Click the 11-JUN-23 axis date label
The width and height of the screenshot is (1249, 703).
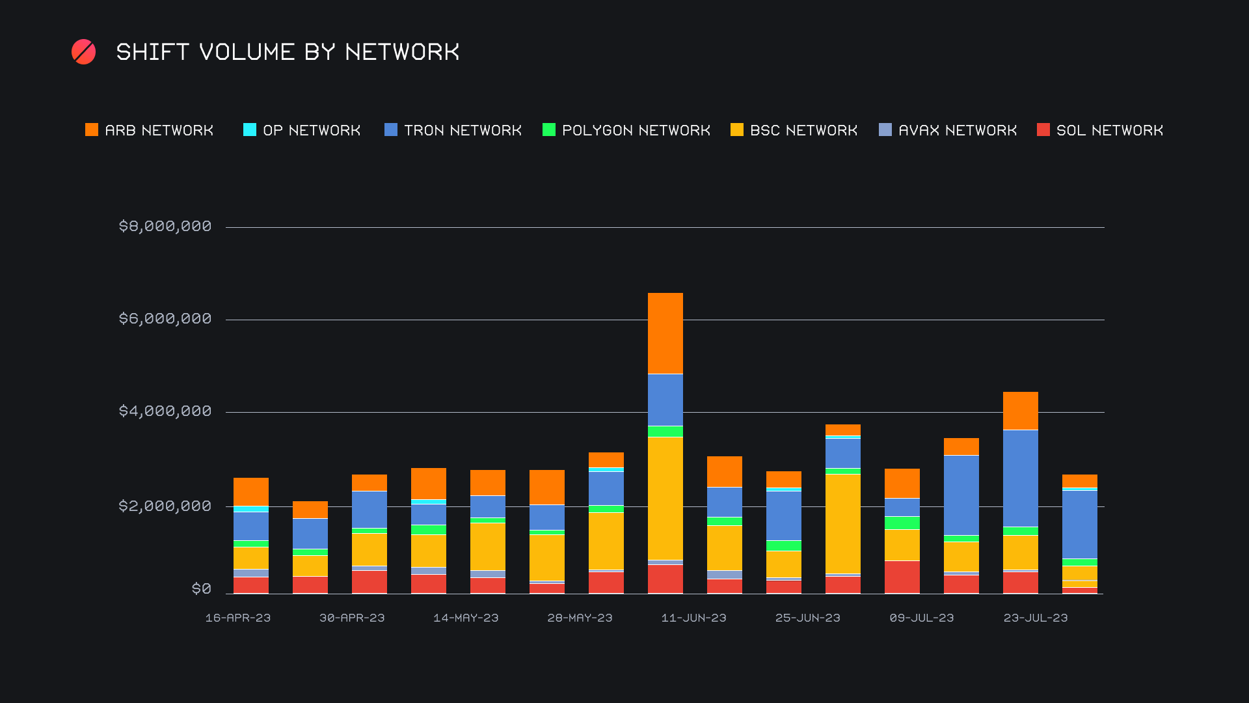[693, 618]
